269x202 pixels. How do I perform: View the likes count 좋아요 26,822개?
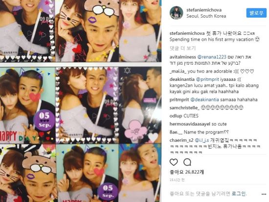pyautogui.click(x=187, y=172)
